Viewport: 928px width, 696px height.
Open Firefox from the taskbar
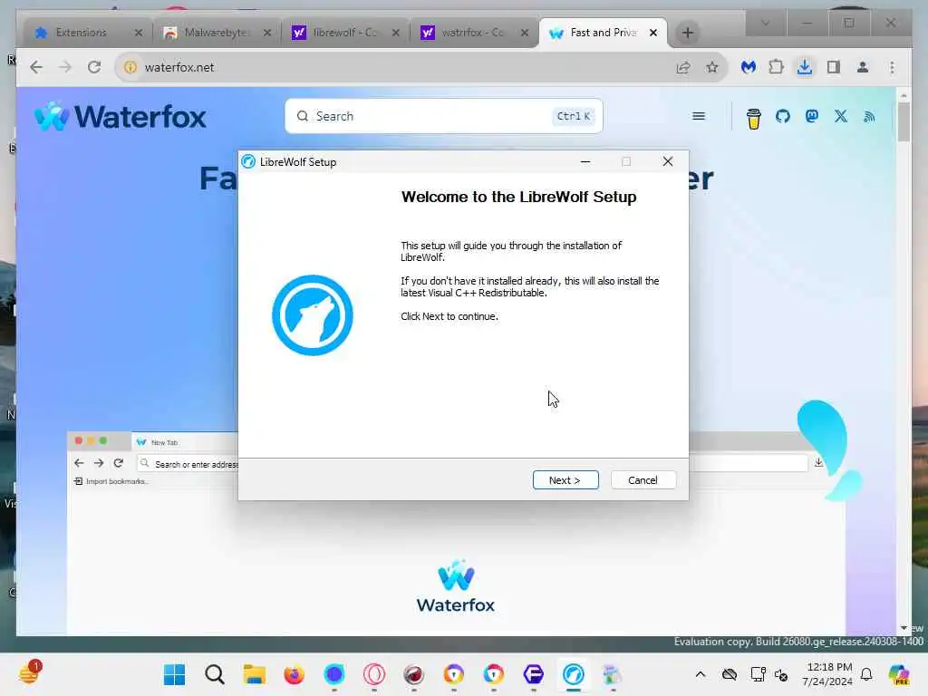[x=295, y=674]
